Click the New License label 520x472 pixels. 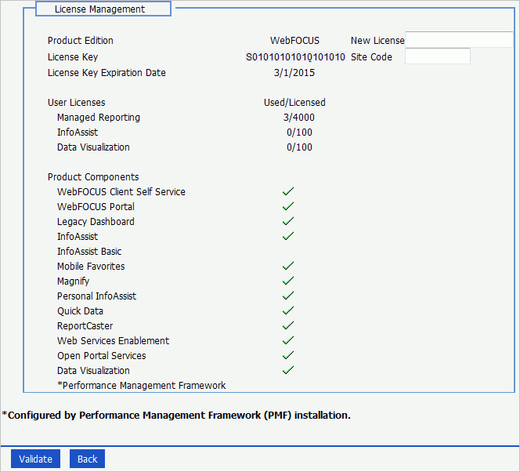[x=377, y=41]
